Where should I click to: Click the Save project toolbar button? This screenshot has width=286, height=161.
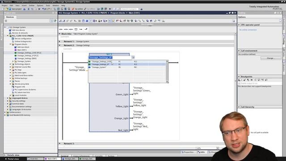pos(15,9)
